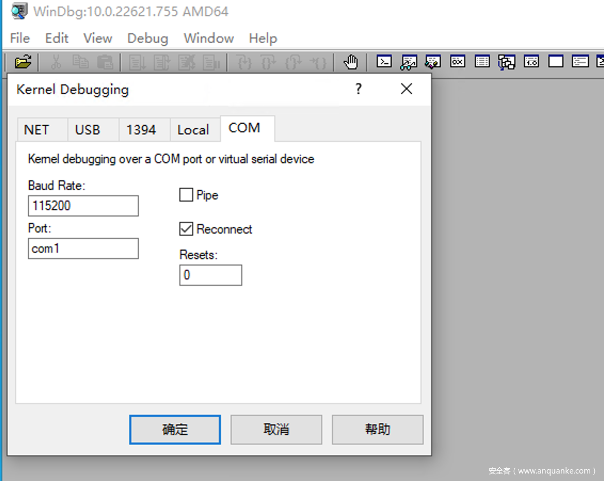Viewport: 604px width, 481px height.
Task: Open the Watch window glasses icon
Action: tap(408, 62)
